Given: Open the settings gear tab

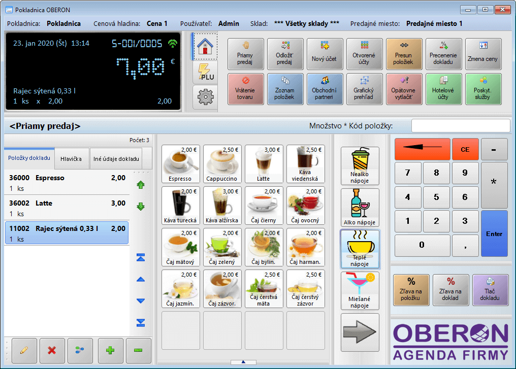Looking at the screenshot, I should click(206, 97).
